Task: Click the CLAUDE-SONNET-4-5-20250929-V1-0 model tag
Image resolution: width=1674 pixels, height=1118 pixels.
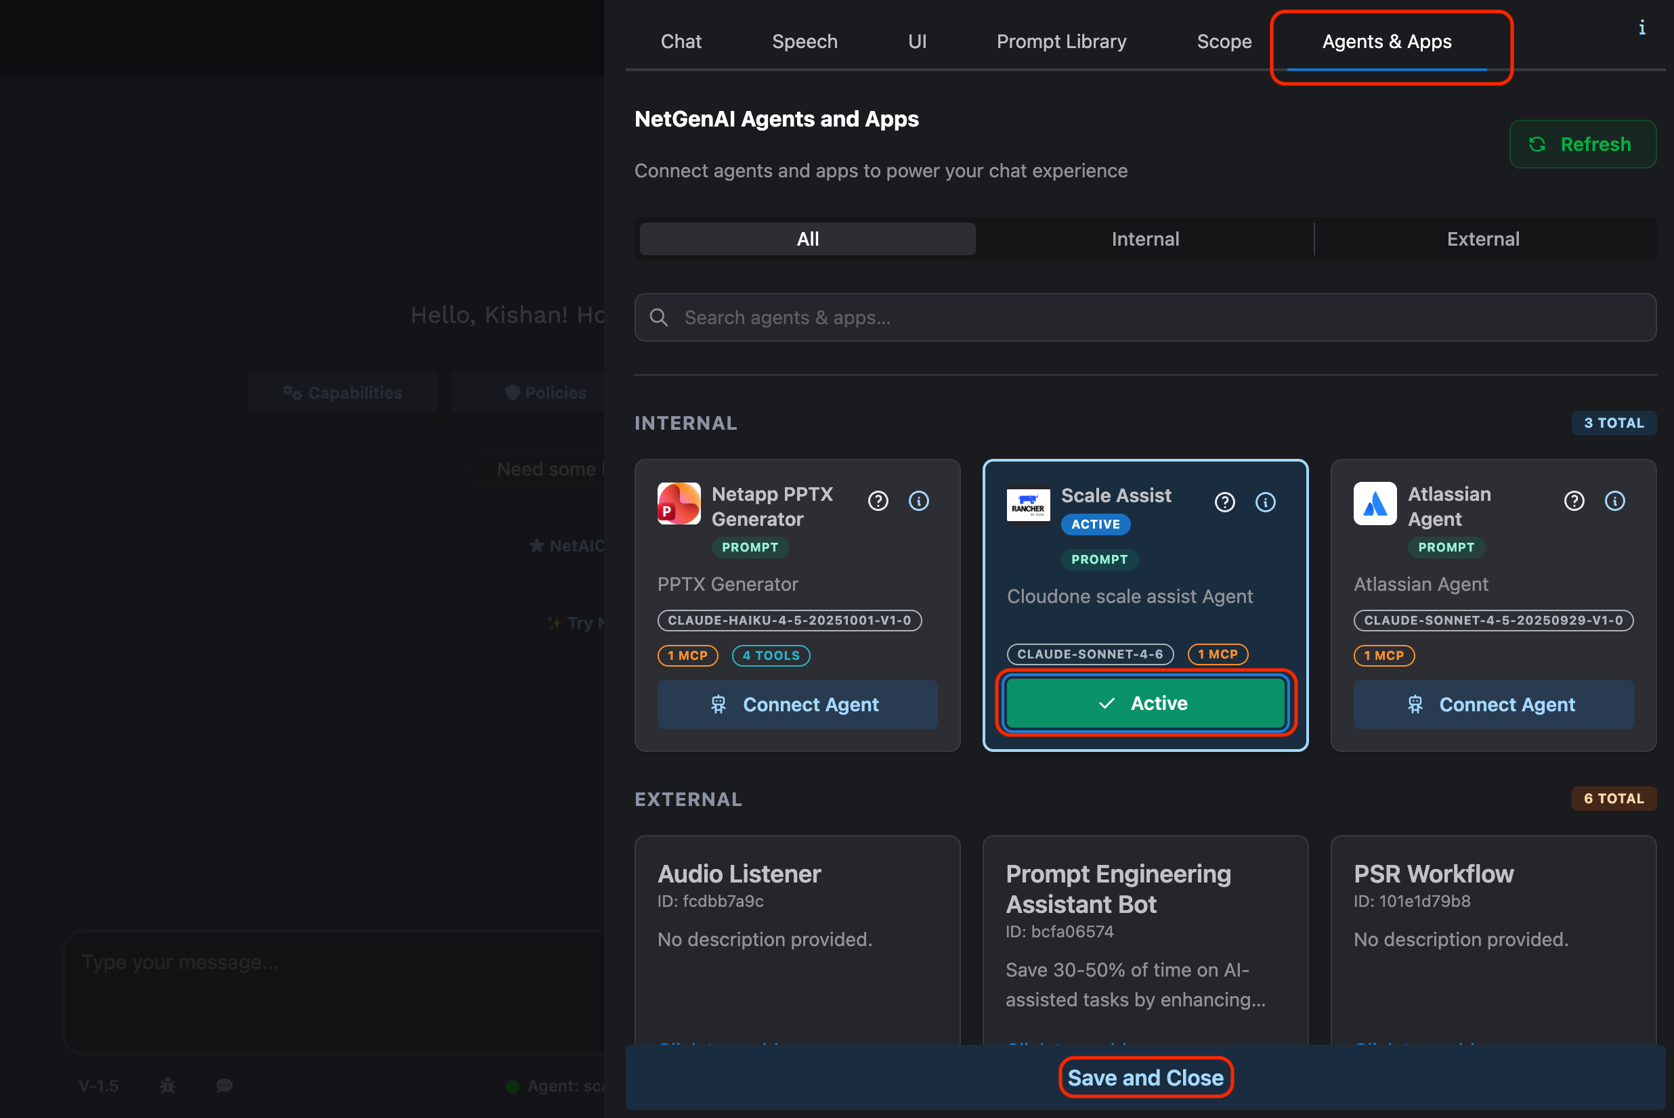Action: point(1493,621)
